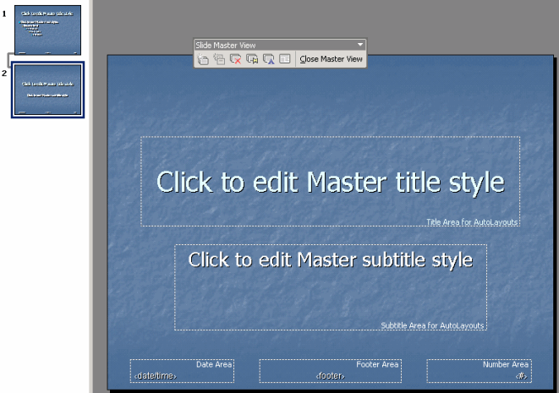Click Insert New Title Master icon

tap(219, 59)
